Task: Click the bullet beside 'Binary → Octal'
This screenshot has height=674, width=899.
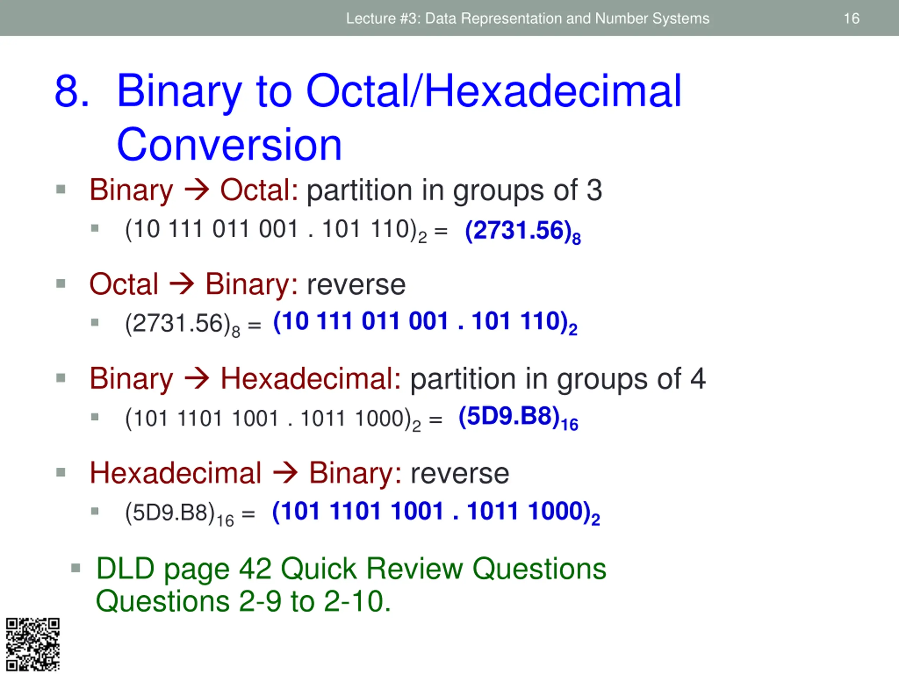Action: tap(60, 189)
